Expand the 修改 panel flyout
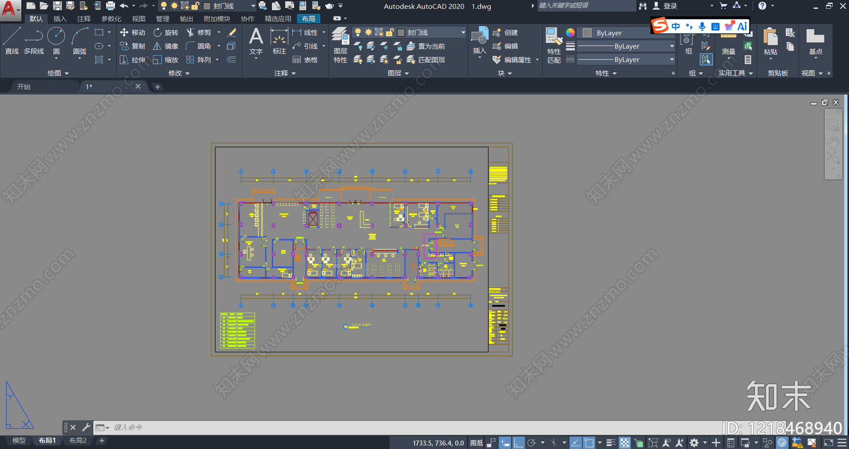The width and height of the screenshot is (849, 449). [x=179, y=73]
